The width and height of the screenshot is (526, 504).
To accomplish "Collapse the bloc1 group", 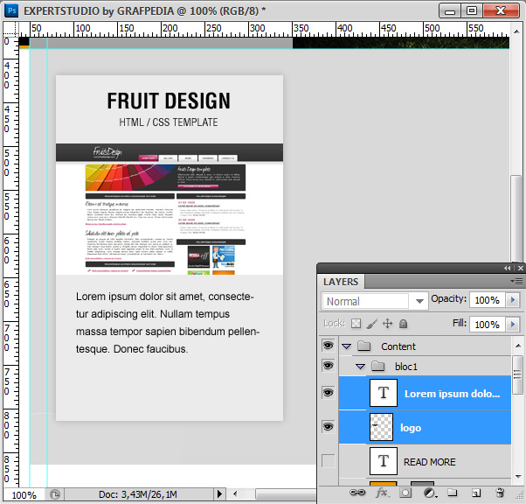I will [x=360, y=366].
